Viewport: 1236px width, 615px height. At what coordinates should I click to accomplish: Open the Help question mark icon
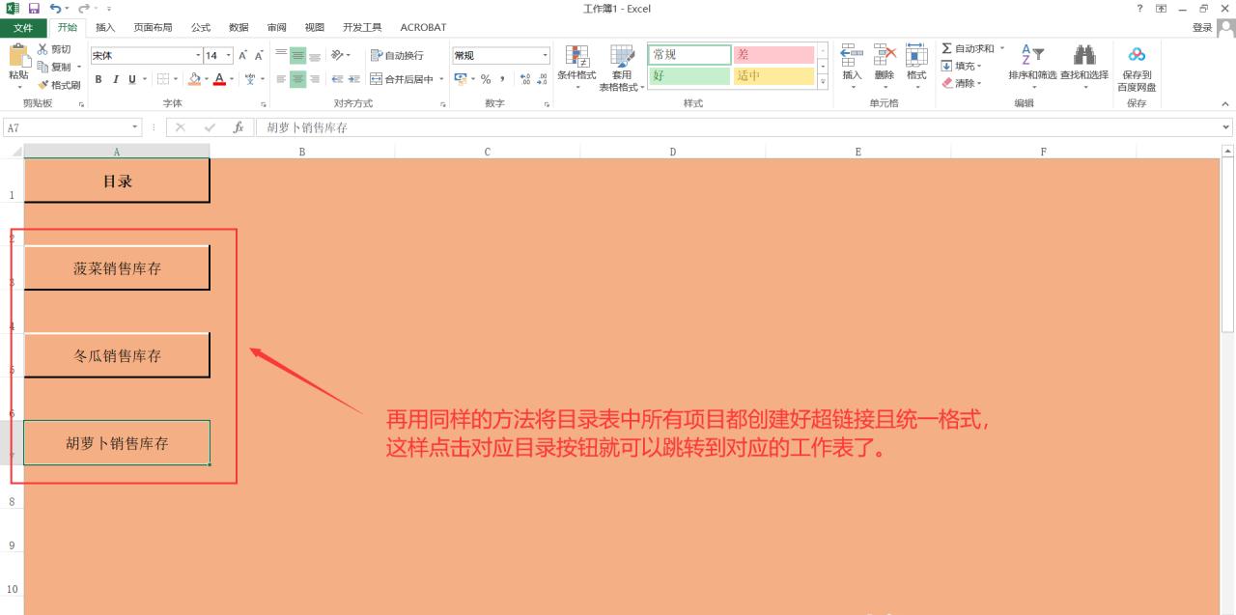[1141, 9]
